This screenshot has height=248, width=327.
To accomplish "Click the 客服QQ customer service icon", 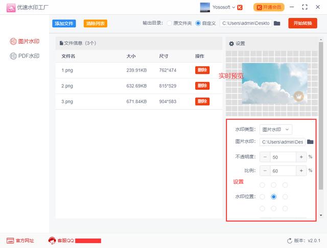I will pyautogui.click(x=52, y=241).
